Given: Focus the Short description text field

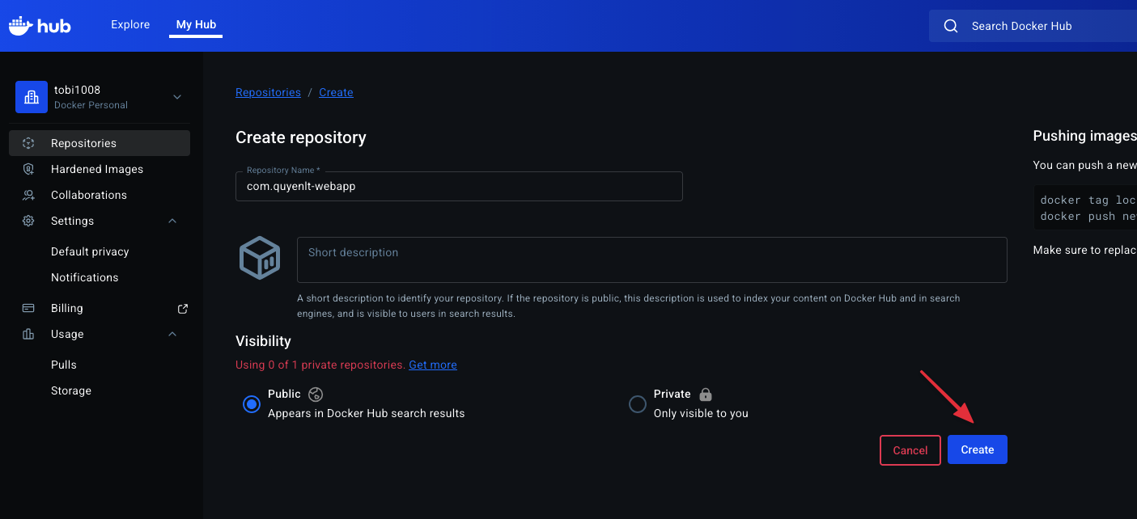Looking at the screenshot, I should (651, 259).
